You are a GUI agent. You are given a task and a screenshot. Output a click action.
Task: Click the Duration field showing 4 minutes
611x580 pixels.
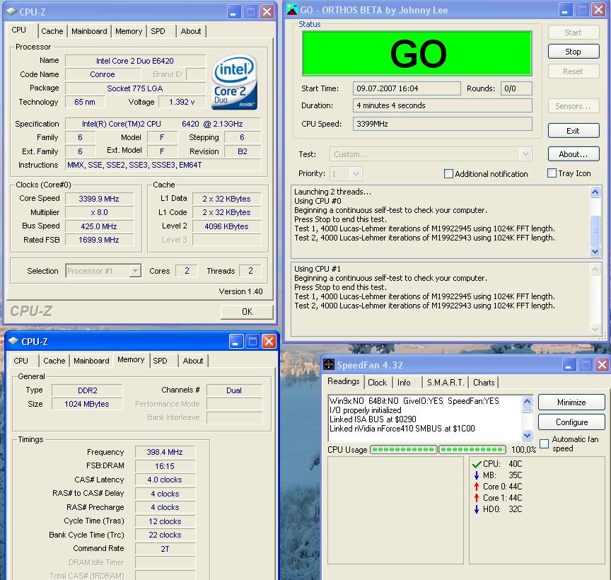[x=443, y=105]
